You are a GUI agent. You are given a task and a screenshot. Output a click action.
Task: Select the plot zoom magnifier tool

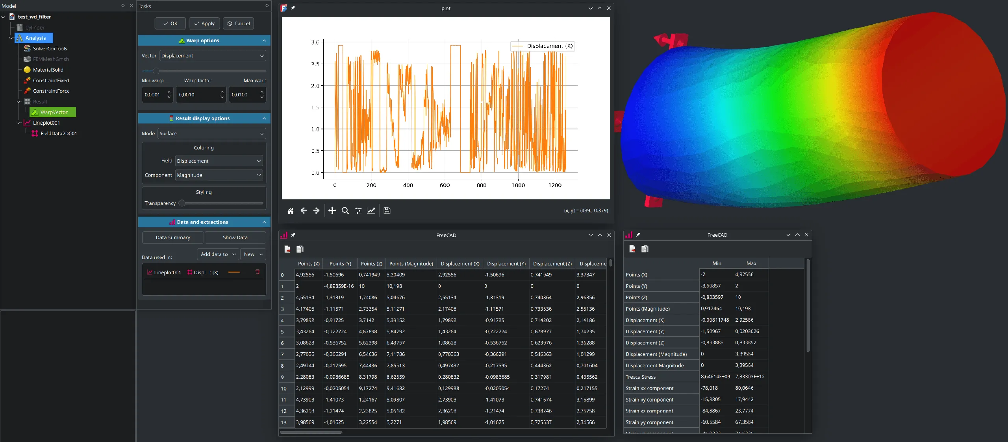pos(345,211)
